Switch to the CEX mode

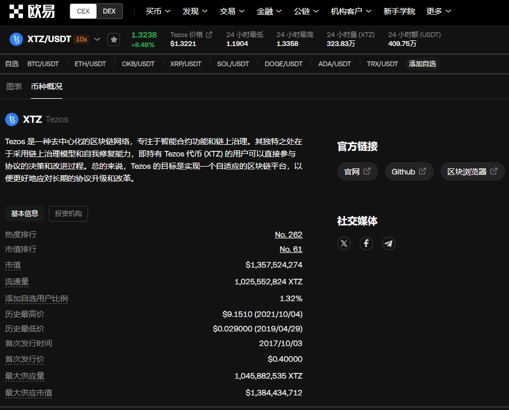click(x=83, y=11)
